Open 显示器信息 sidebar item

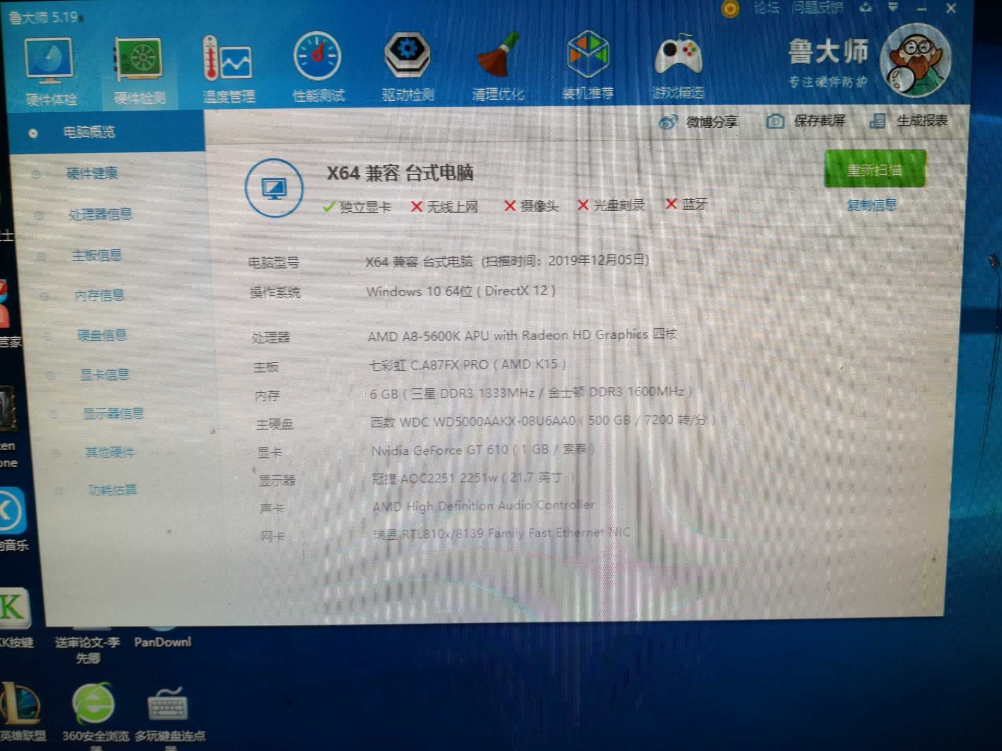[113, 414]
